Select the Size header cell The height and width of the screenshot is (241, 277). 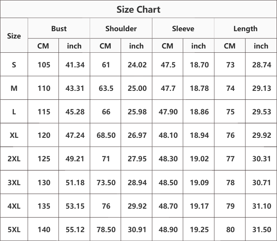(x=14, y=36)
